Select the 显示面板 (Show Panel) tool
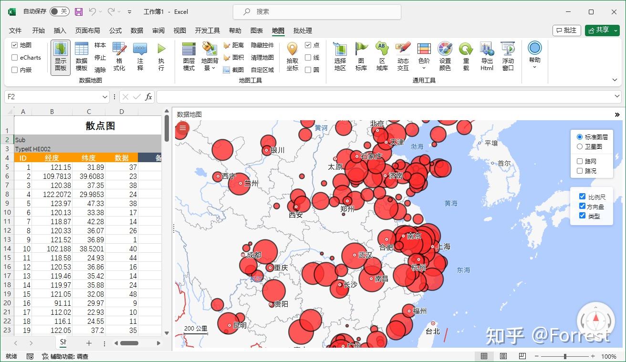This screenshot has height=362, width=626. [60, 57]
